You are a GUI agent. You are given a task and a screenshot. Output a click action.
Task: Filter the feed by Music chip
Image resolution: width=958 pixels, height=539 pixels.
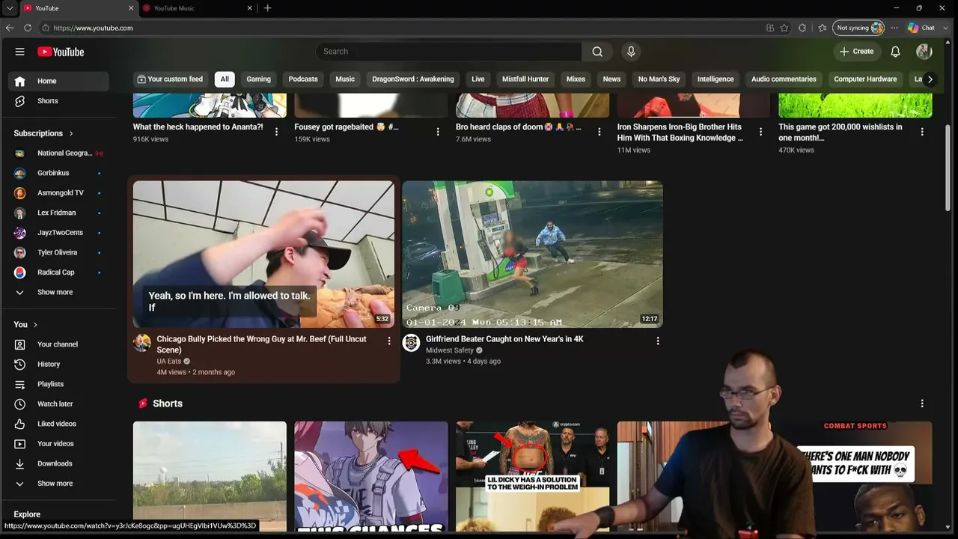tap(345, 79)
